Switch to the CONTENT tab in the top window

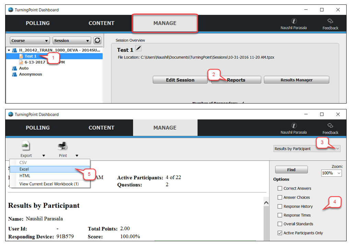click(x=101, y=23)
